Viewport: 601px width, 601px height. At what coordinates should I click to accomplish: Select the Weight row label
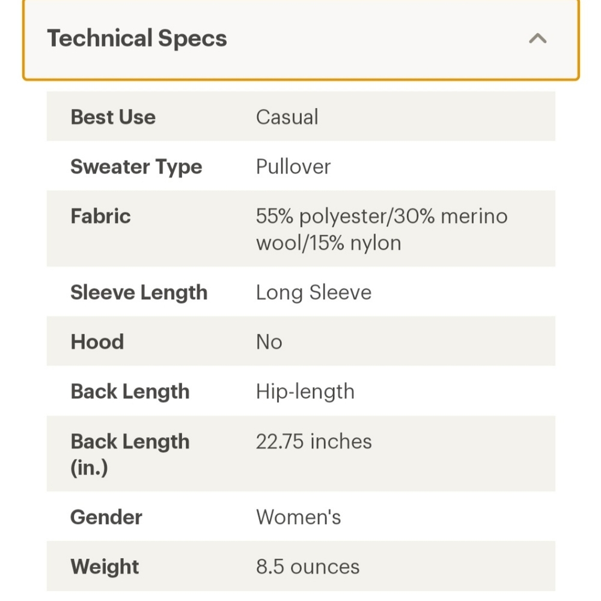coord(105,567)
